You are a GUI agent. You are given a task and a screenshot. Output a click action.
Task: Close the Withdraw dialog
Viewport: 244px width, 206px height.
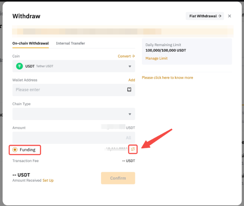click(x=229, y=16)
